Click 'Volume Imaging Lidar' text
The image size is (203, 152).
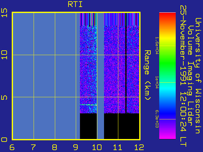pyautogui.click(x=190, y=76)
